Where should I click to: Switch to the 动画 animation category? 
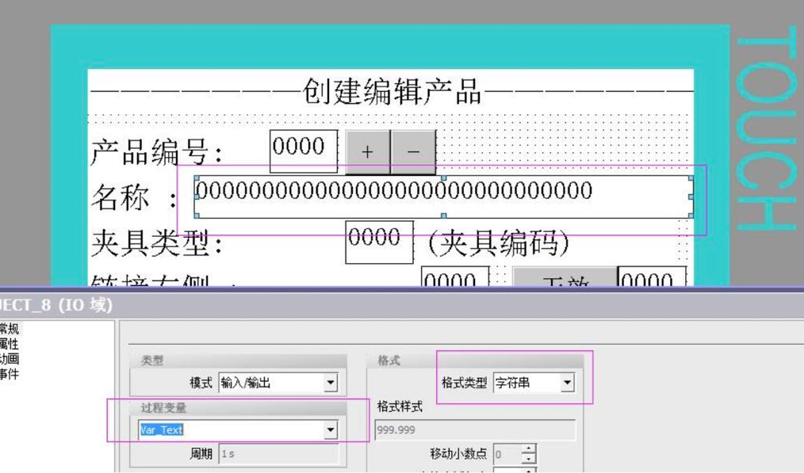click(10, 359)
